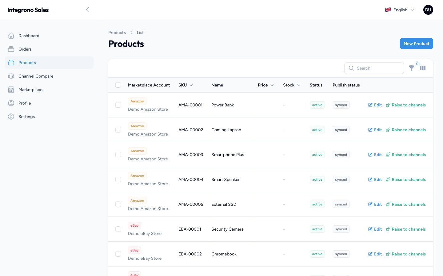This screenshot has width=443, height=276.
Task: Click the active status for Chromebook
Action: pos(317,254)
